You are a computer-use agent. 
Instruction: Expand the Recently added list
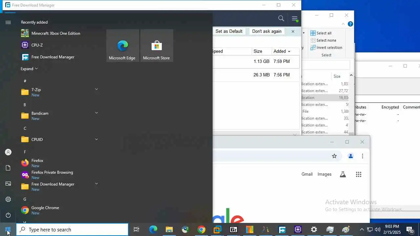[29, 69]
